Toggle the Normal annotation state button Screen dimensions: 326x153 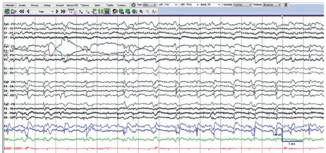(10, 5)
